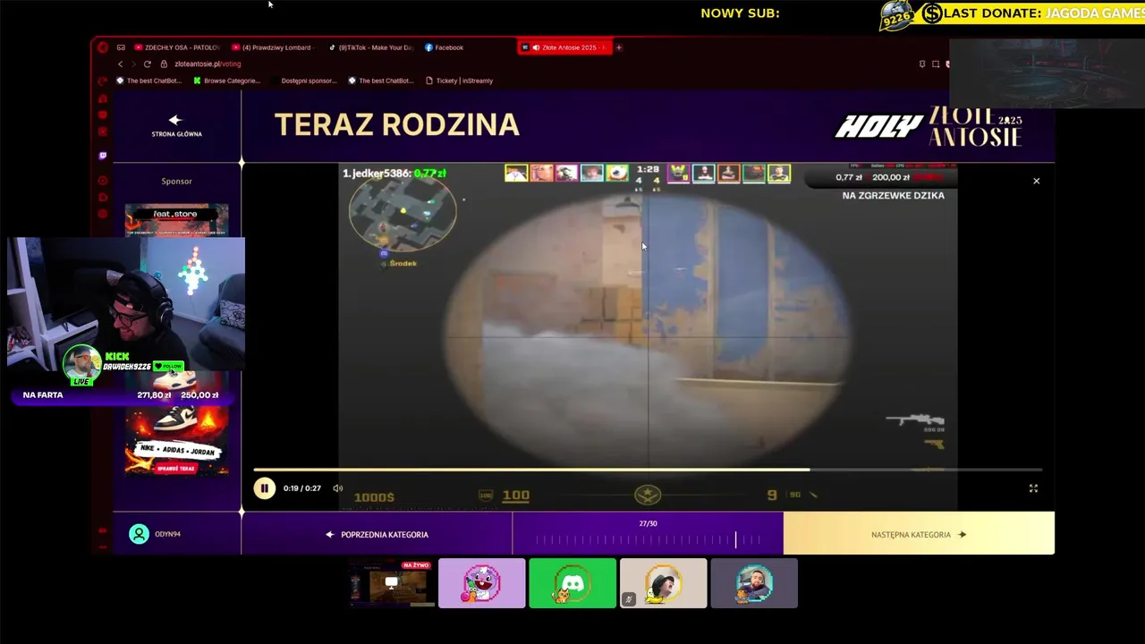
Task: Click the 0:19 / 0:27 time display
Action: click(x=301, y=488)
